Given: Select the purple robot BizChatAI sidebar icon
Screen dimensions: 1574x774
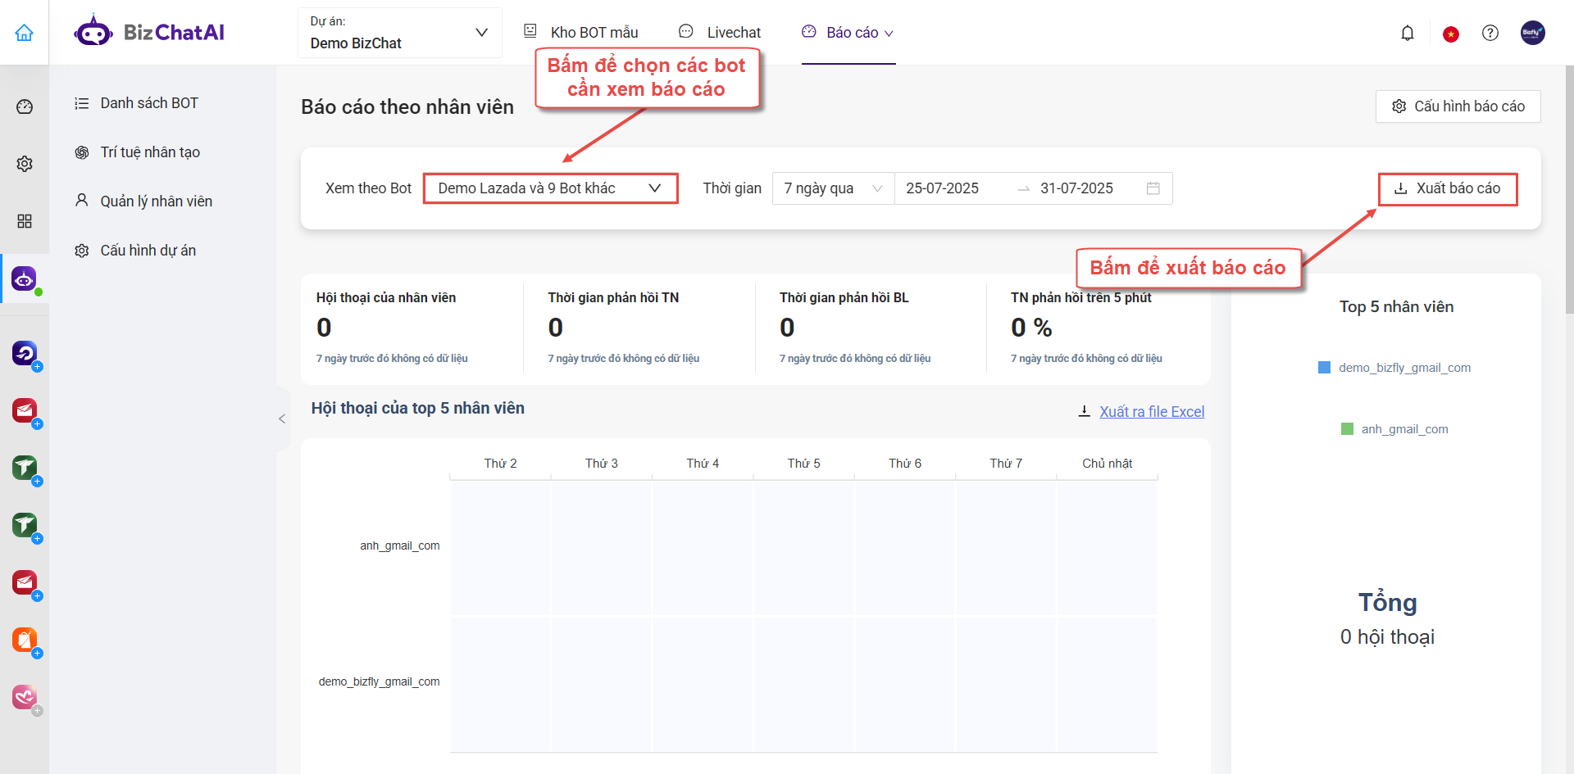Looking at the screenshot, I should coord(25,279).
